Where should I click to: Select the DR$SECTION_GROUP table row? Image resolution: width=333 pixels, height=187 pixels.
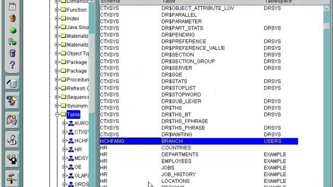pyautogui.click(x=199, y=61)
